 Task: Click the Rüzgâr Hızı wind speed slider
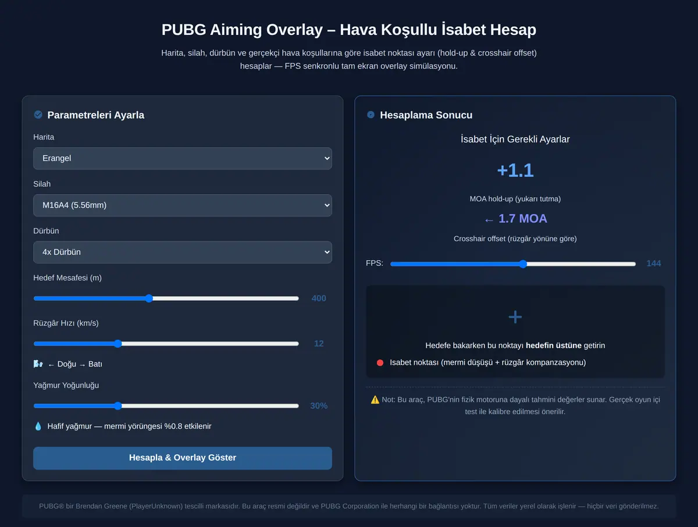click(x=166, y=344)
